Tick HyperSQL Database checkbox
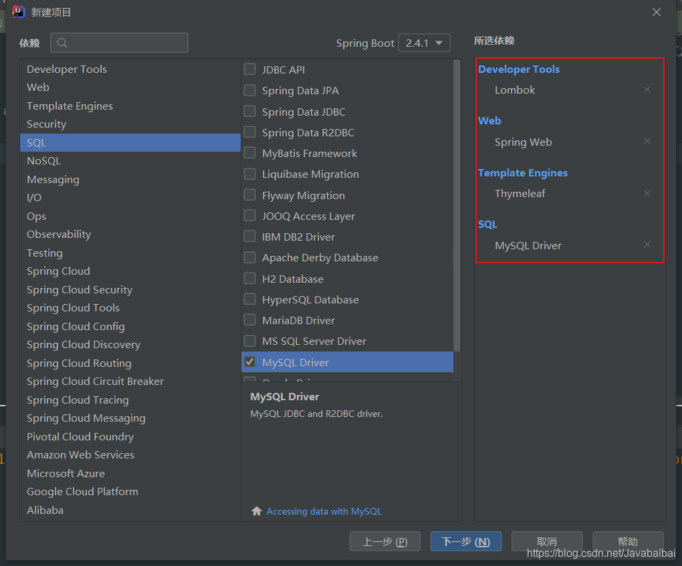 click(x=249, y=299)
